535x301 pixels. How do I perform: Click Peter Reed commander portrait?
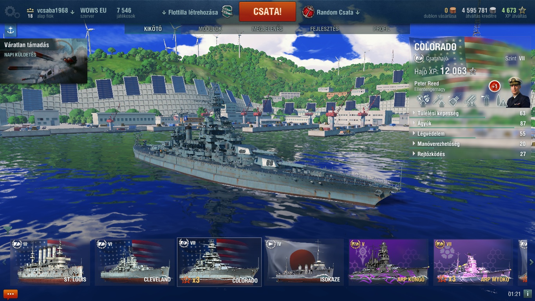[518, 92]
